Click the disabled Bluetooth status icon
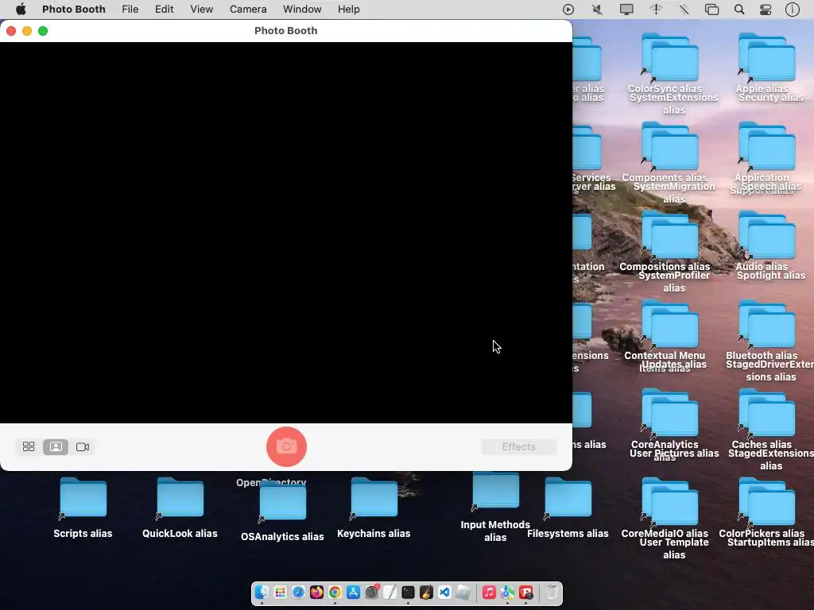This screenshot has width=814, height=610. [684, 10]
